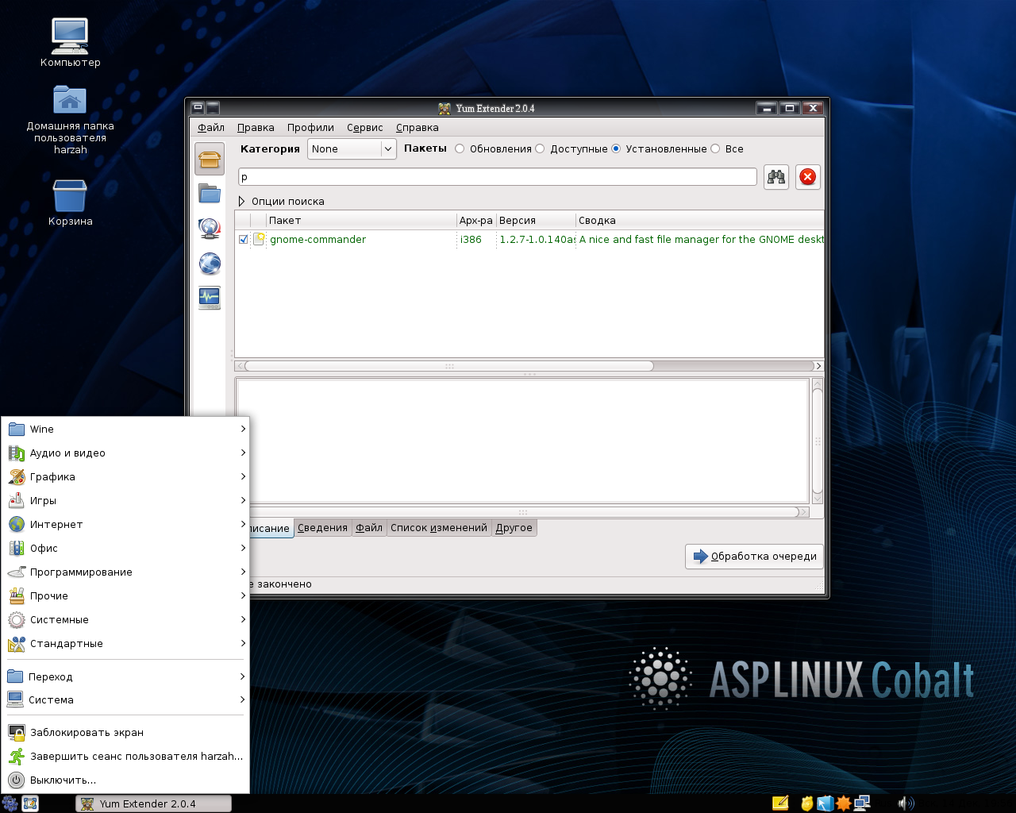
Task: Expand the Wine submenu
Action: click(x=125, y=429)
